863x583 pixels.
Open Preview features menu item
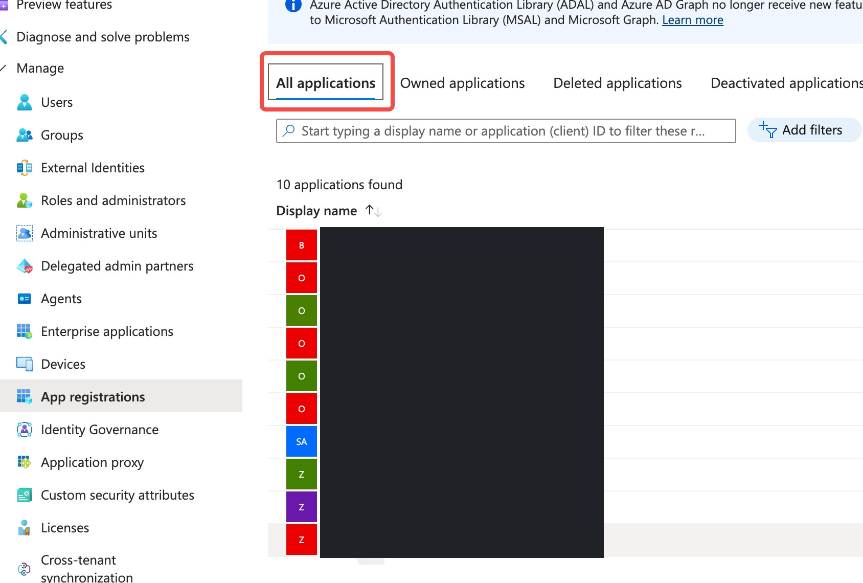64,5
